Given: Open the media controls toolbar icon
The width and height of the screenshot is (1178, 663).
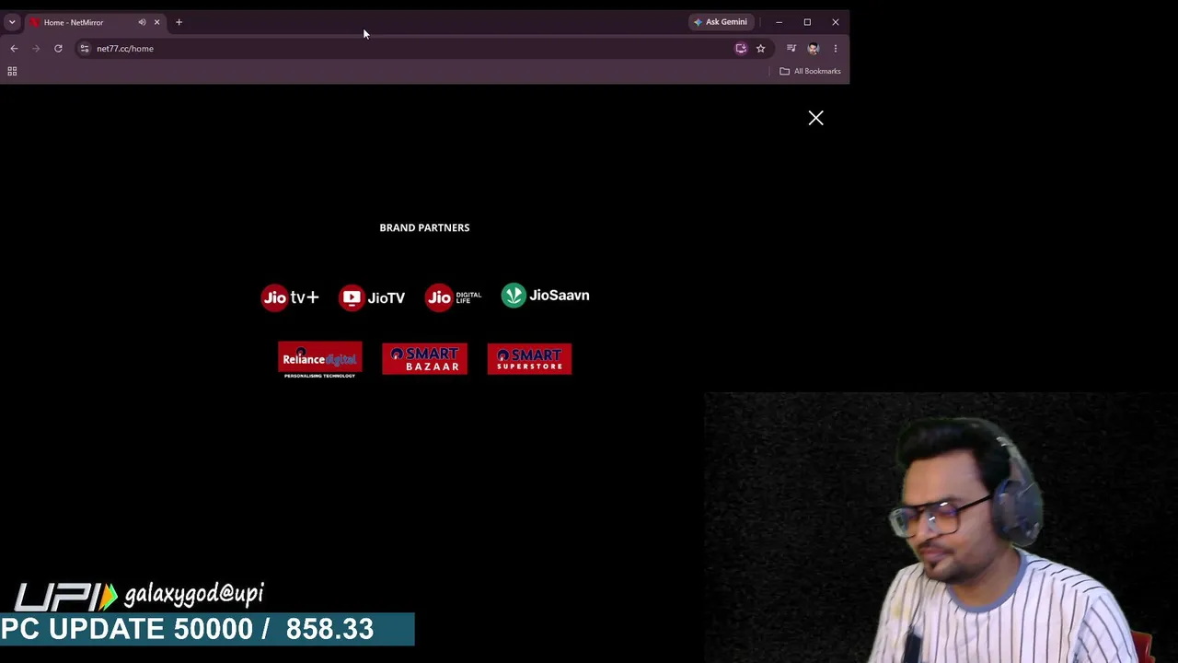Looking at the screenshot, I should tap(791, 49).
